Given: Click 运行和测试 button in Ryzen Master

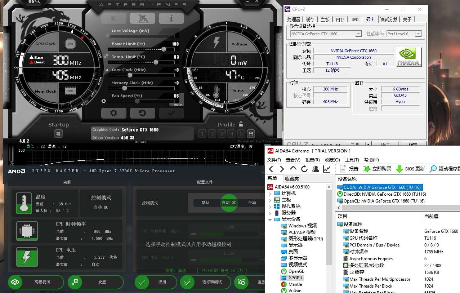Looking at the screenshot, I should tap(205, 282).
